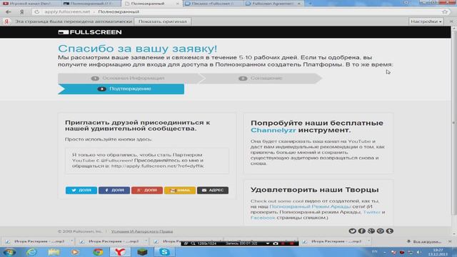This screenshot has height=257, width=457.
Task: Share by email with the black АДРЕС button
Action: (x=213, y=191)
